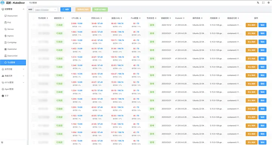
Task: Sort by 容器运行时 column sort icon
Action: [x=238, y=18]
